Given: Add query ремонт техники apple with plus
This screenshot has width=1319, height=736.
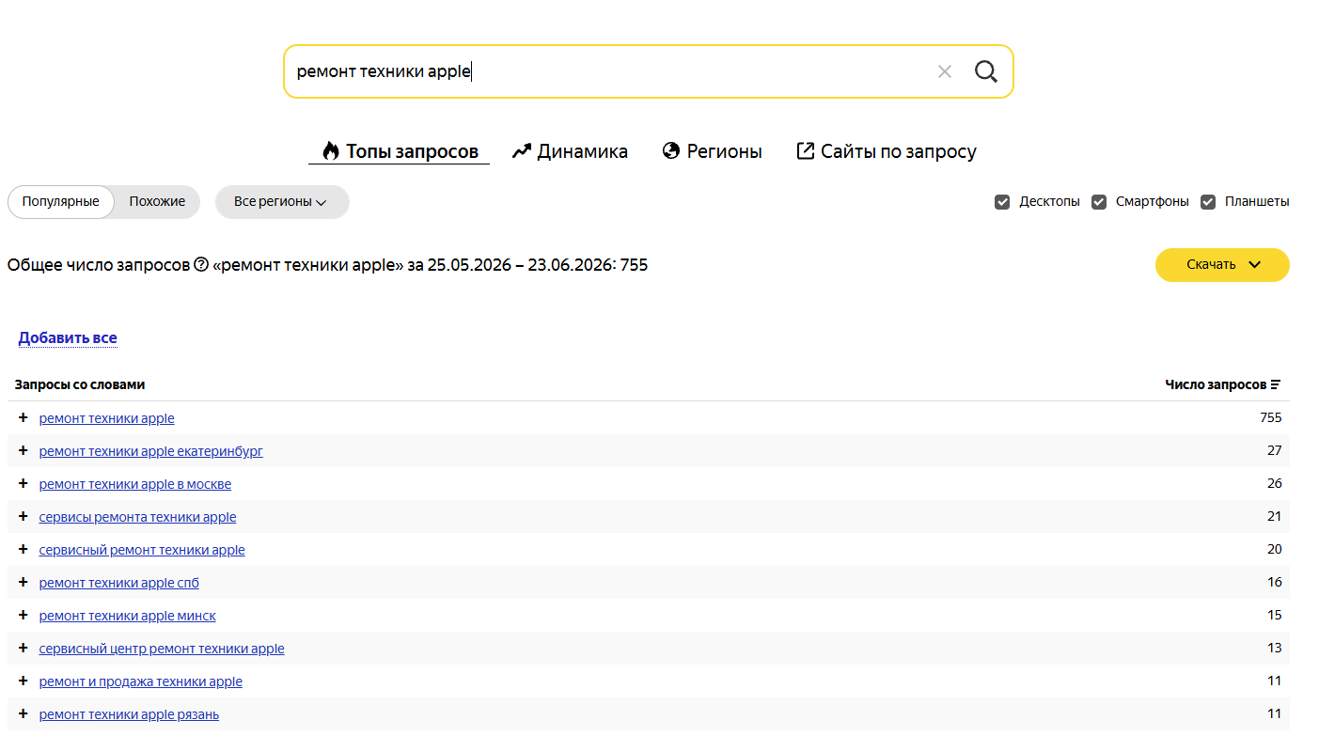Looking at the screenshot, I should coord(24,417).
